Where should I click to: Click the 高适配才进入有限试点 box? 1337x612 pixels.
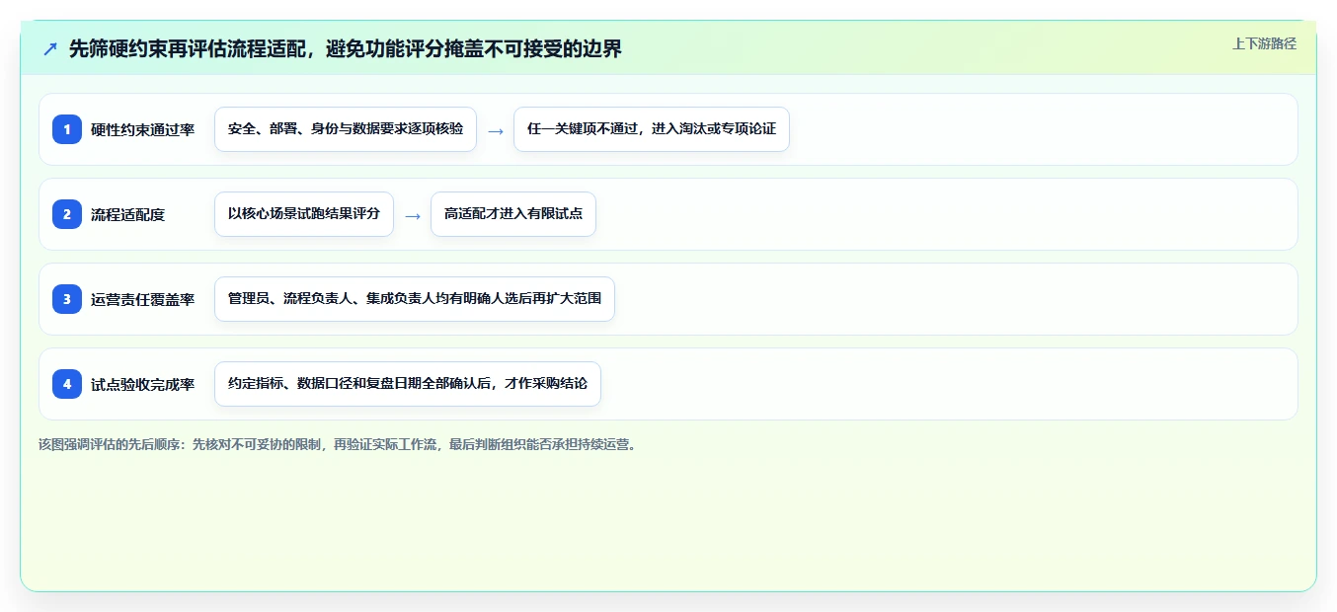point(513,214)
